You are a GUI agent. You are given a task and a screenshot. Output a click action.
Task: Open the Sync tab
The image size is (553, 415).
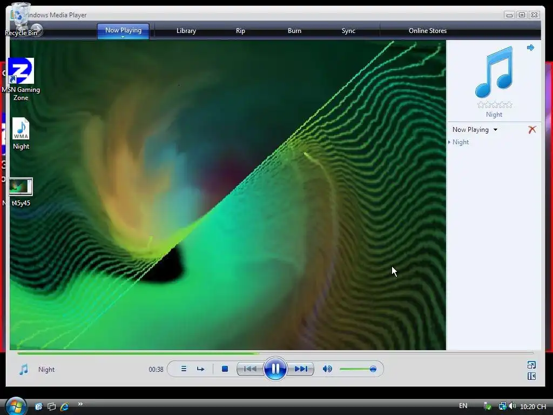(348, 31)
